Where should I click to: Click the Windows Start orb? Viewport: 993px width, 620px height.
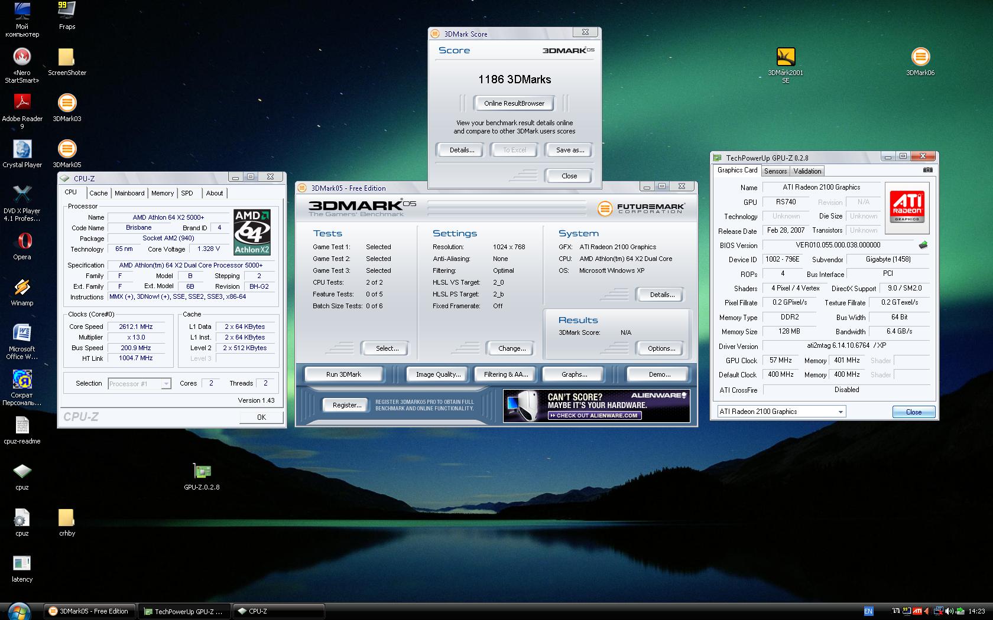(x=19, y=611)
